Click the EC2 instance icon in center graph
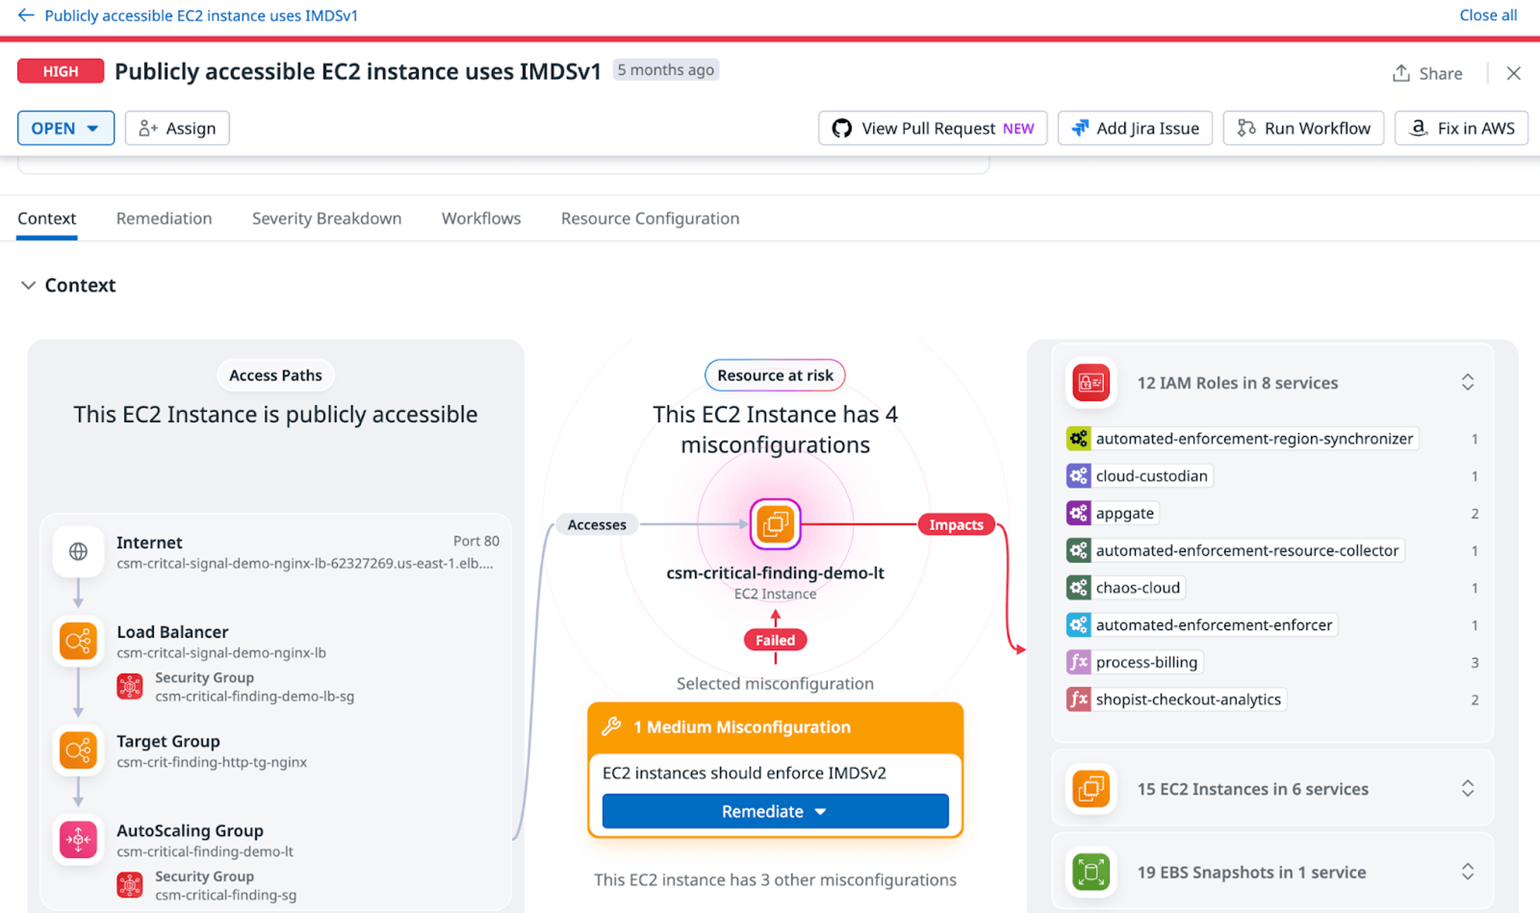Viewport: 1540px width, 913px height. point(775,524)
